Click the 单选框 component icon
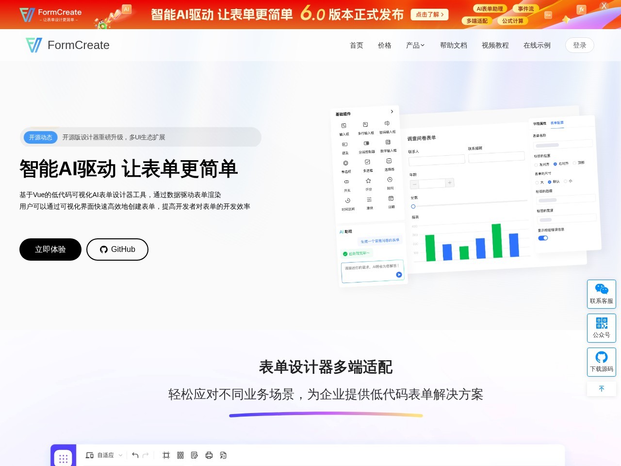621x466 pixels. (345, 163)
